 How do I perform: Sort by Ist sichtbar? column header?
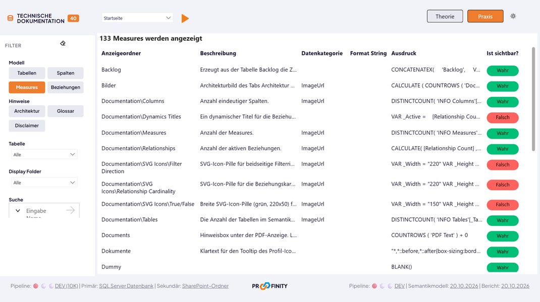503,53
